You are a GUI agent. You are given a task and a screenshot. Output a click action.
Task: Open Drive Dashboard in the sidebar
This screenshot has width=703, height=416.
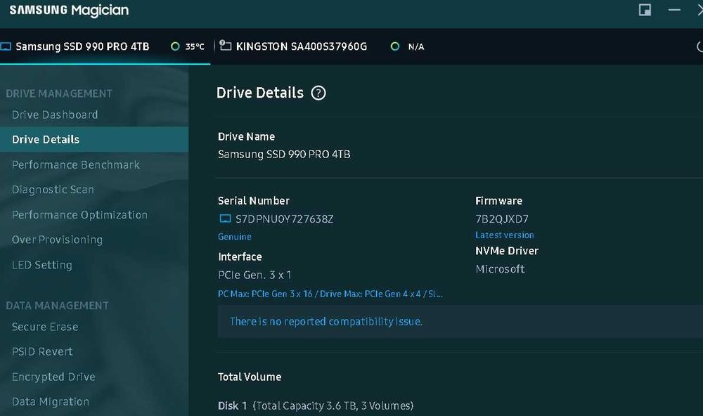(x=55, y=115)
